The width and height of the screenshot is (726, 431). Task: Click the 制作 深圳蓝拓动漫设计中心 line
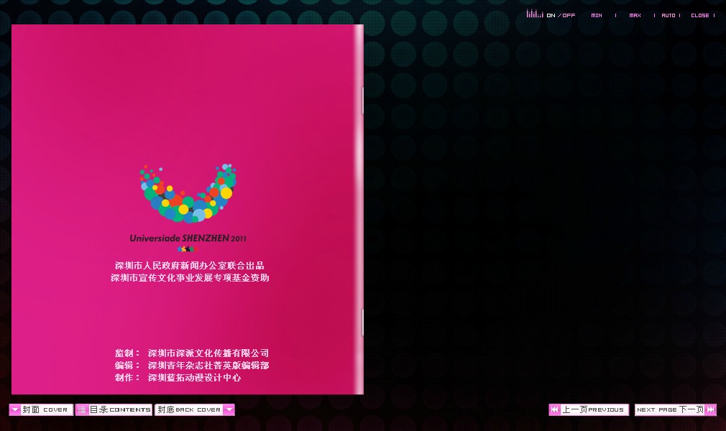[x=178, y=378]
